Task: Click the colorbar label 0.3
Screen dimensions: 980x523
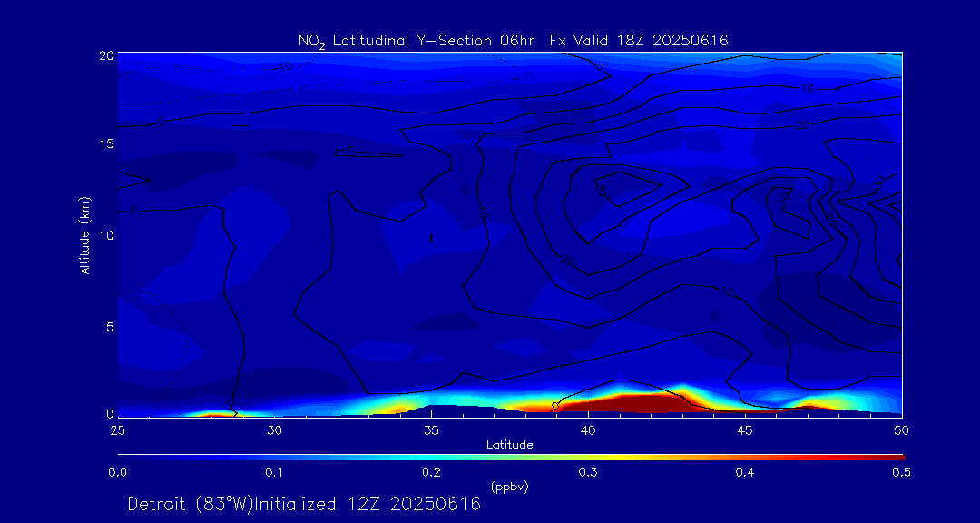Action: (588, 473)
